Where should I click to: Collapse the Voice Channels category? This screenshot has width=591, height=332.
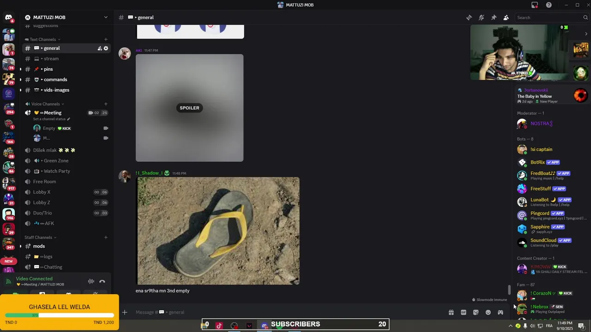(44, 104)
